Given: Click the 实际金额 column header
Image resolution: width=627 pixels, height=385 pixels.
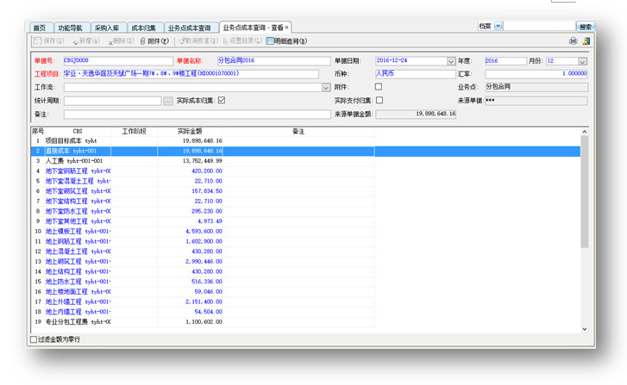Looking at the screenshot, I should pos(190,131).
